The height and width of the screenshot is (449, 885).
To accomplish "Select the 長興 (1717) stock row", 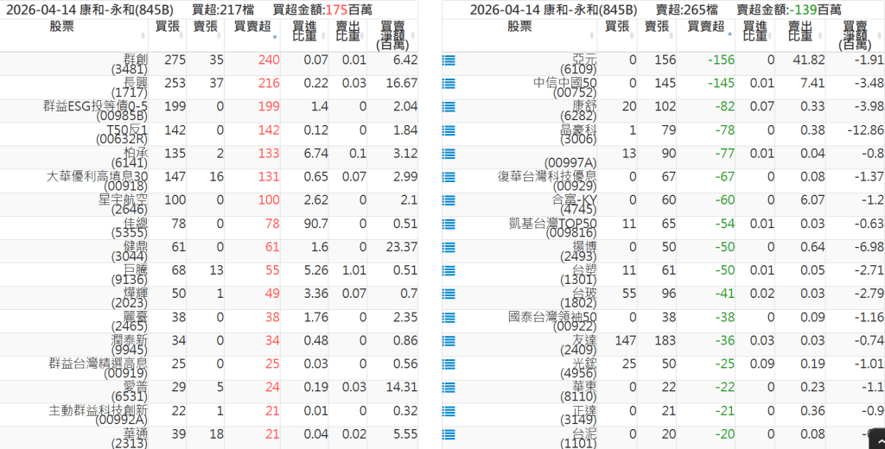I will coord(131,87).
